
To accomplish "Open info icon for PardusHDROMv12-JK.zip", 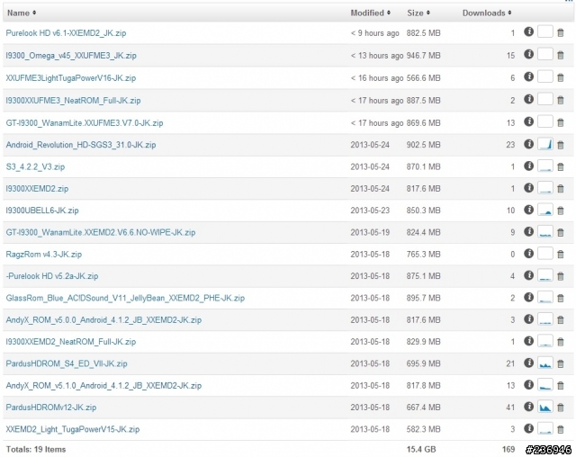I will (528, 407).
